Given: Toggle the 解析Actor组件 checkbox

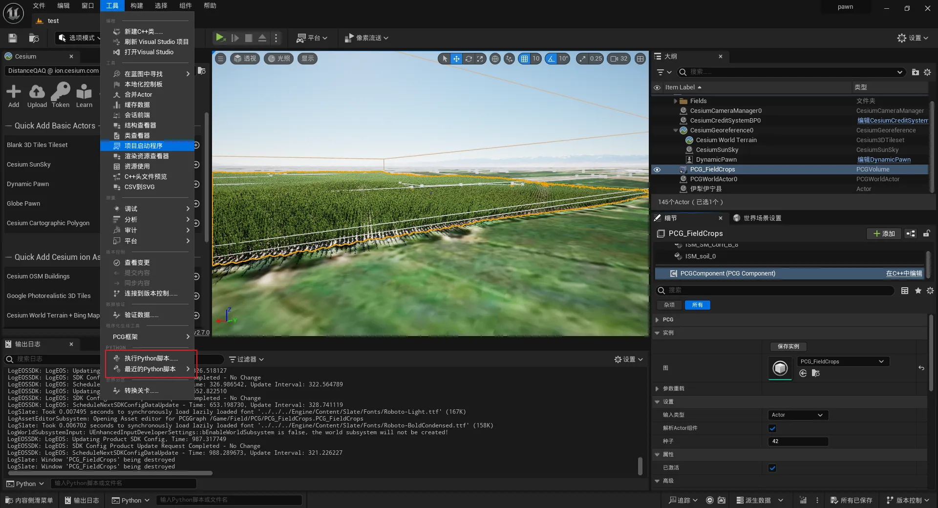Looking at the screenshot, I should 772,428.
